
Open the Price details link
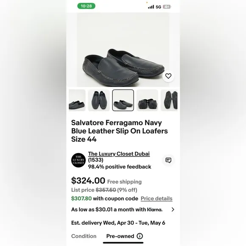tap(157, 198)
